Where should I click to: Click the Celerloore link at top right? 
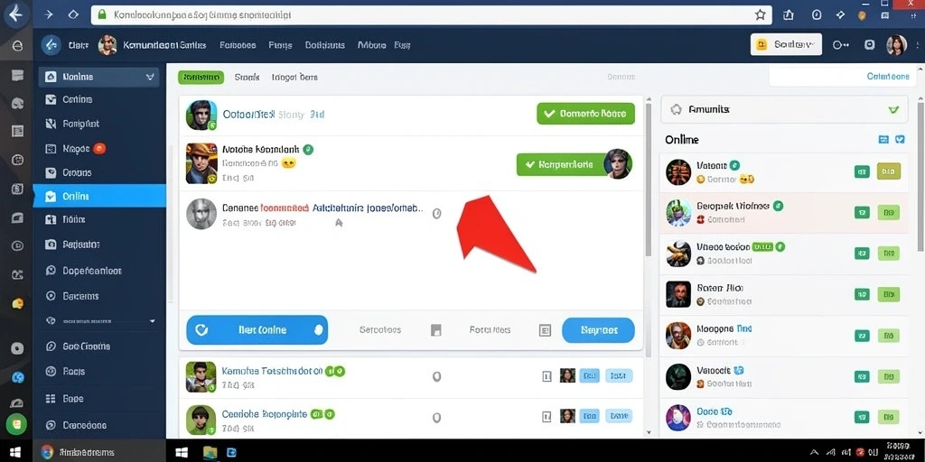click(x=888, y=77)
